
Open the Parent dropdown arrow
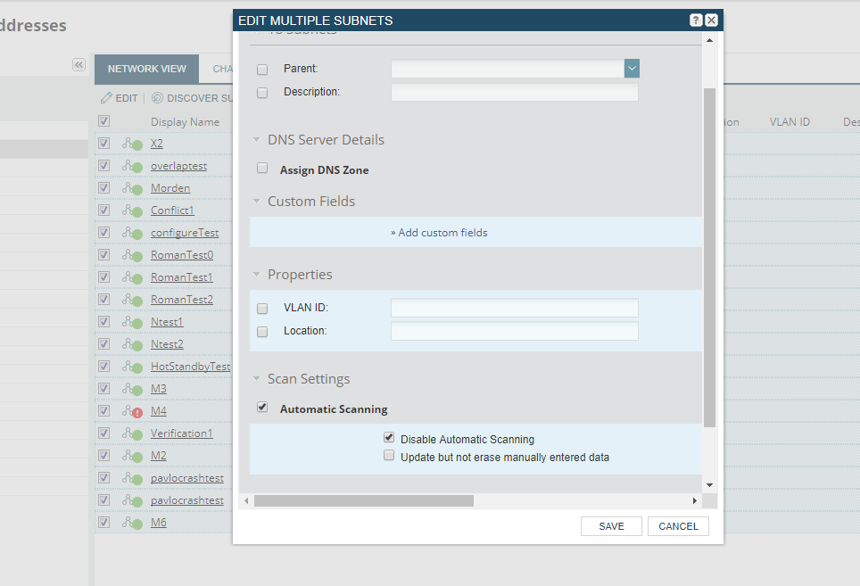tap(632, 69)
